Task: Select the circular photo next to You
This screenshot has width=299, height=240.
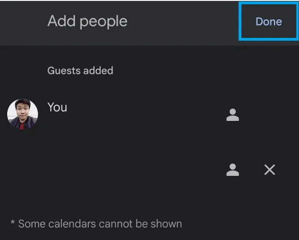Action: click(x=23, y=114)
